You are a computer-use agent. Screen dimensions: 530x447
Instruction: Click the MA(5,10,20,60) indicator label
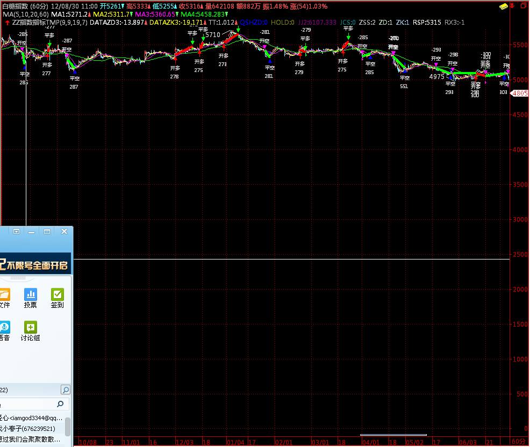(25, 15)
